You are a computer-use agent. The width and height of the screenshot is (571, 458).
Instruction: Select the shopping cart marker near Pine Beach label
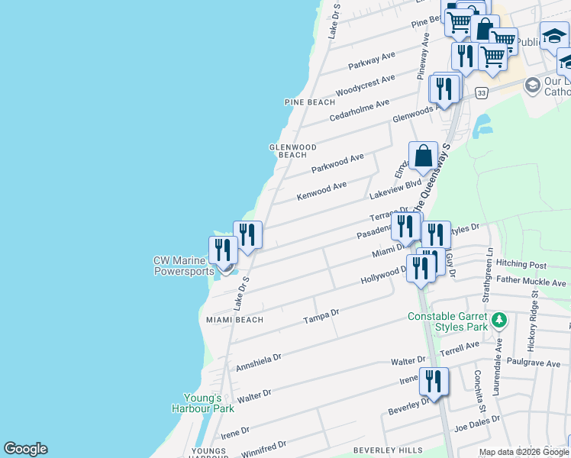460,24
